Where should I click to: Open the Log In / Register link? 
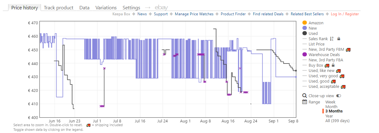(345, 14)
